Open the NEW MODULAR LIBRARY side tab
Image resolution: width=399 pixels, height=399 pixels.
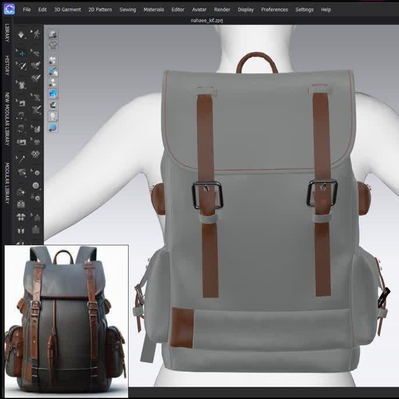click(7, 119)
